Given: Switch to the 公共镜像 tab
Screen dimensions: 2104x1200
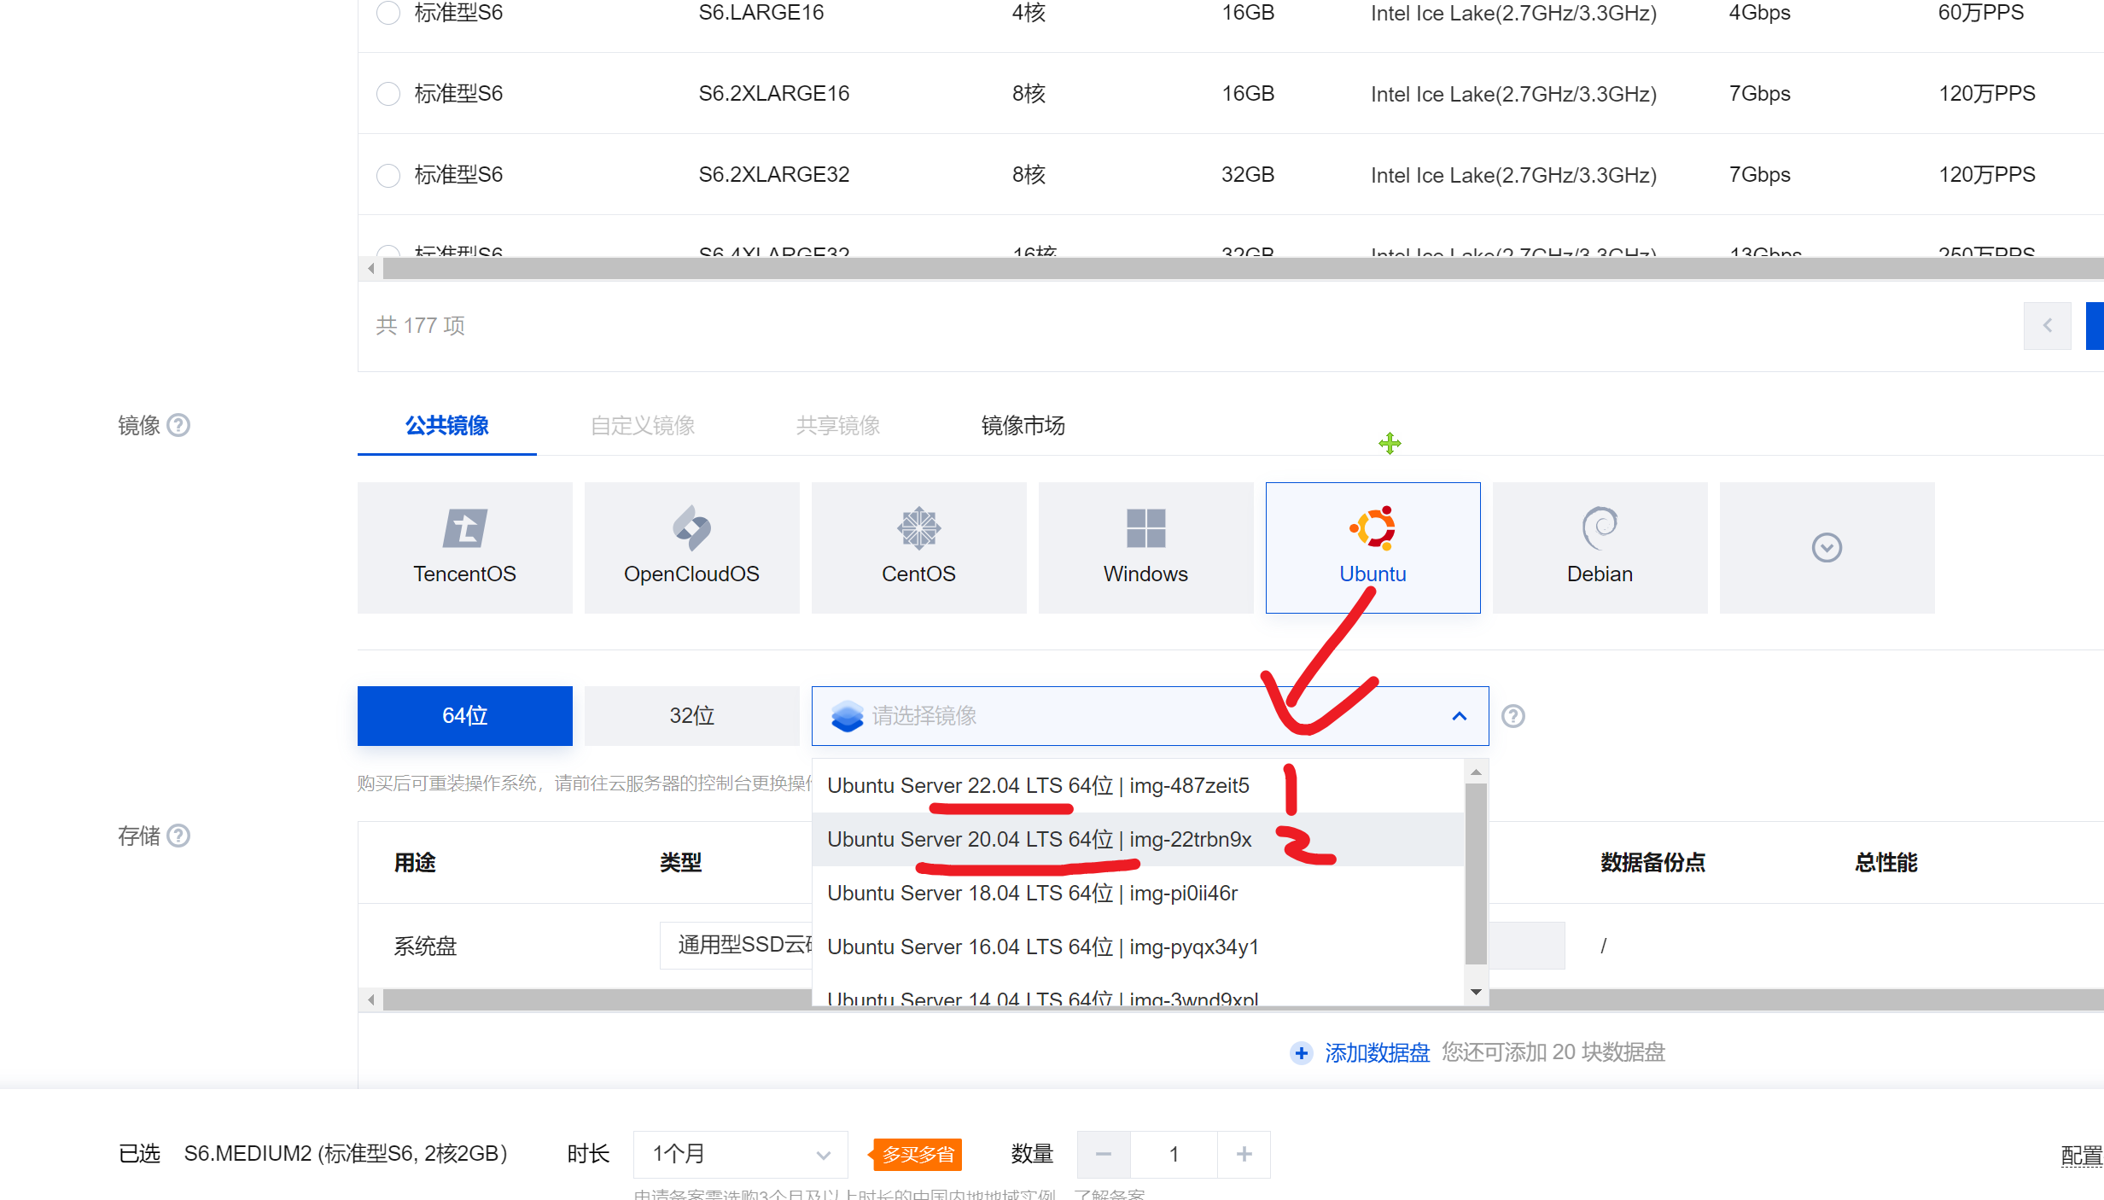Looking at the screenshot, I should tap(447, 425).
